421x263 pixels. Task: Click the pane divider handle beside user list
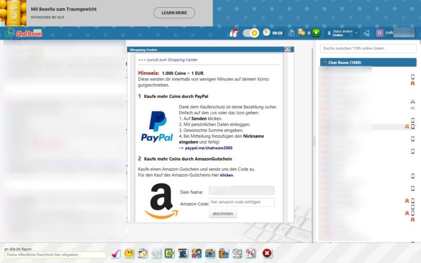314,141
